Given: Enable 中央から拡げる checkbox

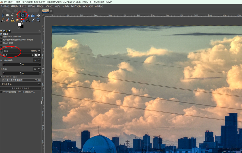Looking at the screenshot, I should coord(1,46).
